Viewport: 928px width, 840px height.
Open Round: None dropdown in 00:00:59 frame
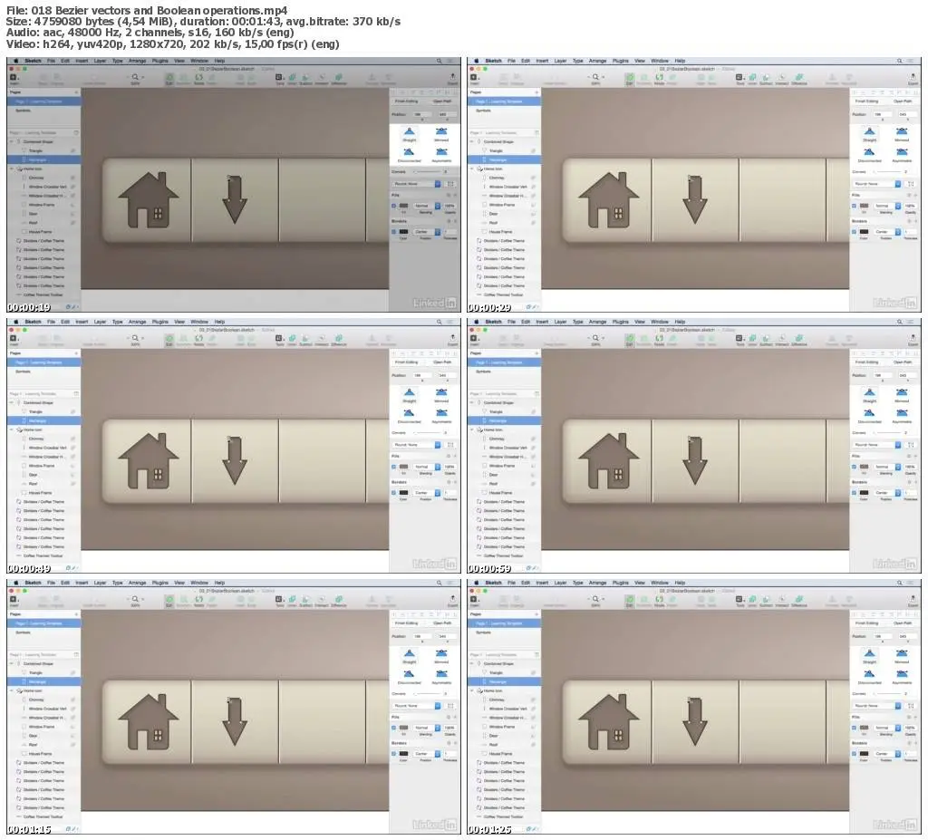[x=877, y=445]
